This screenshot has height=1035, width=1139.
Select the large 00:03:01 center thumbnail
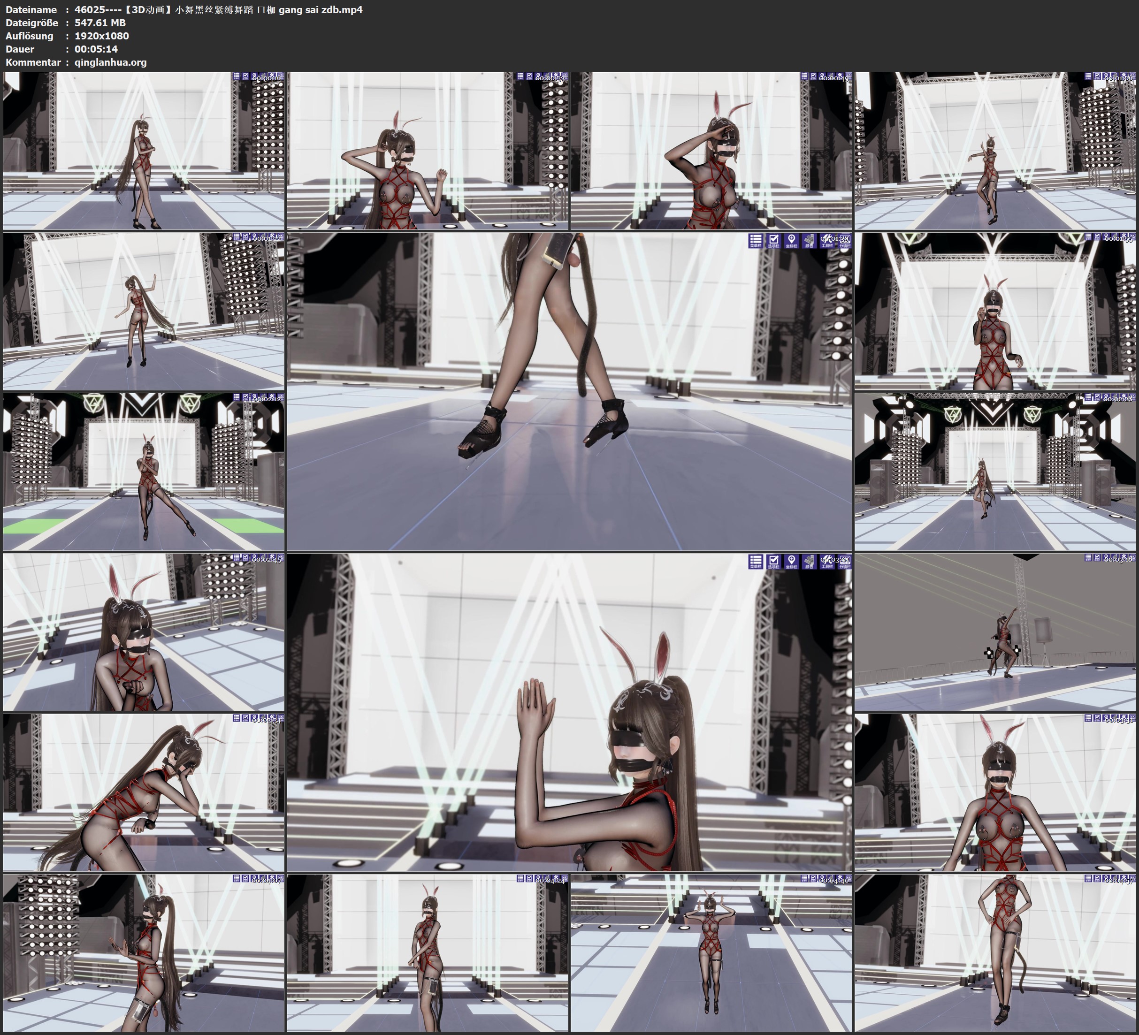[569, 712]
